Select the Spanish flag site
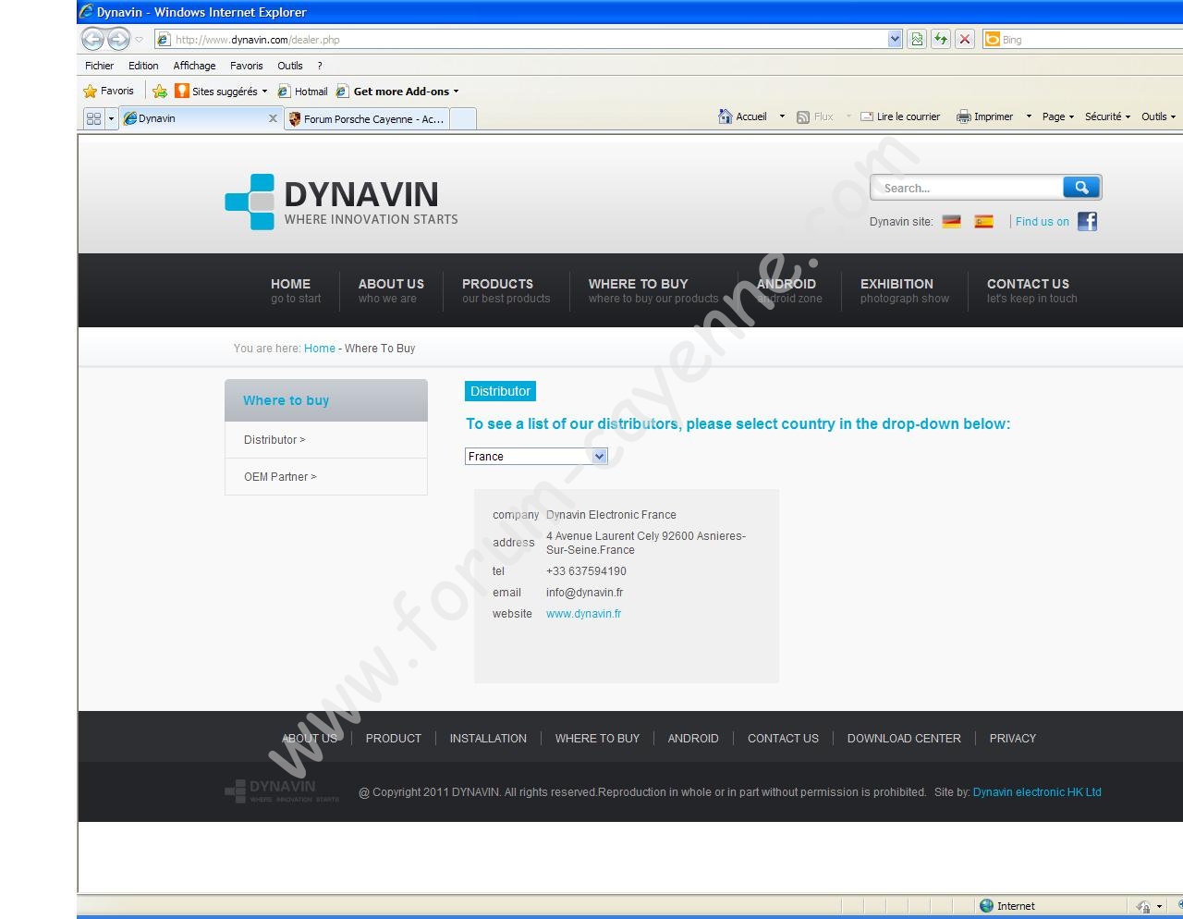This screenshot has width=1183, height=919. (x=983, y=221)
